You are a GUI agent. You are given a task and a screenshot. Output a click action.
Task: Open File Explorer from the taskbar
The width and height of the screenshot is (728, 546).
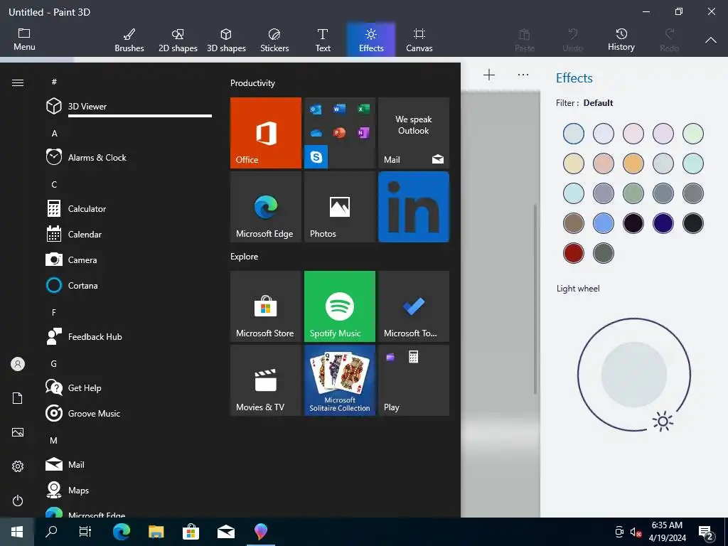coord(156,532)
